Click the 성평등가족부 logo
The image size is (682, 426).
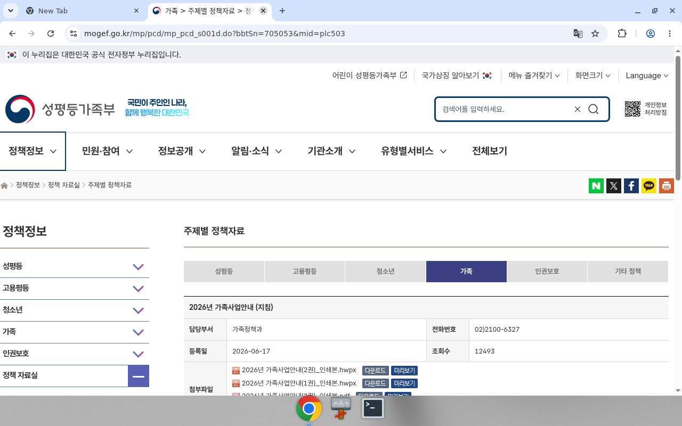coord(60,109)
